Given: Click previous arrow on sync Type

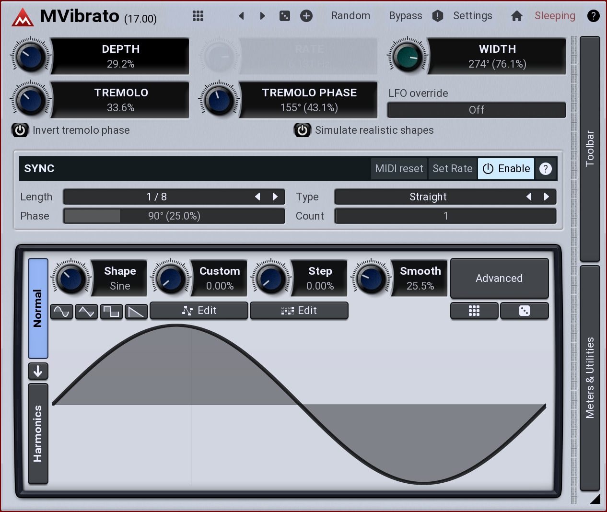Looking at the screenshot, I should (529, 197).
